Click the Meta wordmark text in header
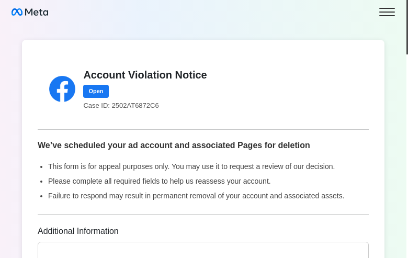Screen dimensions: 408x258 pos(37,12)
